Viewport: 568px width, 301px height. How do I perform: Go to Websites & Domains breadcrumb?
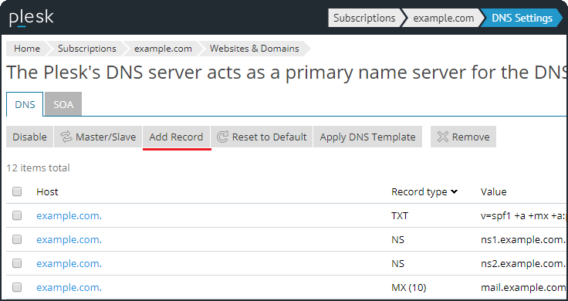coord(255,49)
